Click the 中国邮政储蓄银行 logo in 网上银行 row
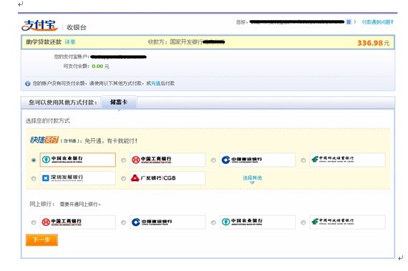 point(347,222)
